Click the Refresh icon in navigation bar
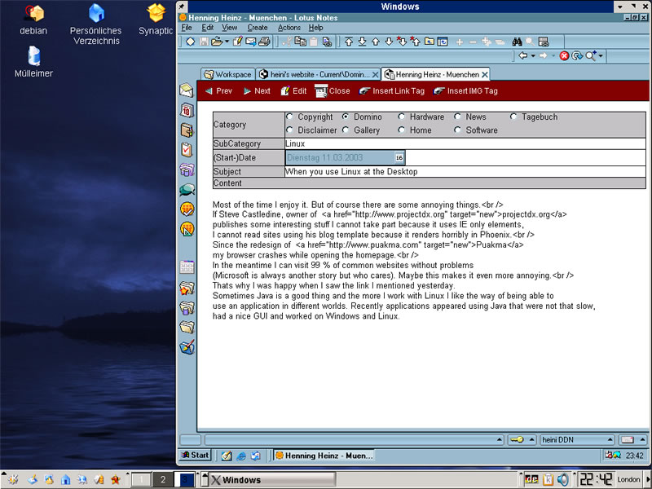Screen dimensions: 652x489 577,55
